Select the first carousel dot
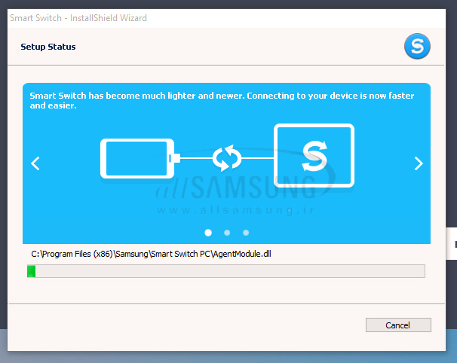Screen dimensions: 457x363 coord(208,233)
